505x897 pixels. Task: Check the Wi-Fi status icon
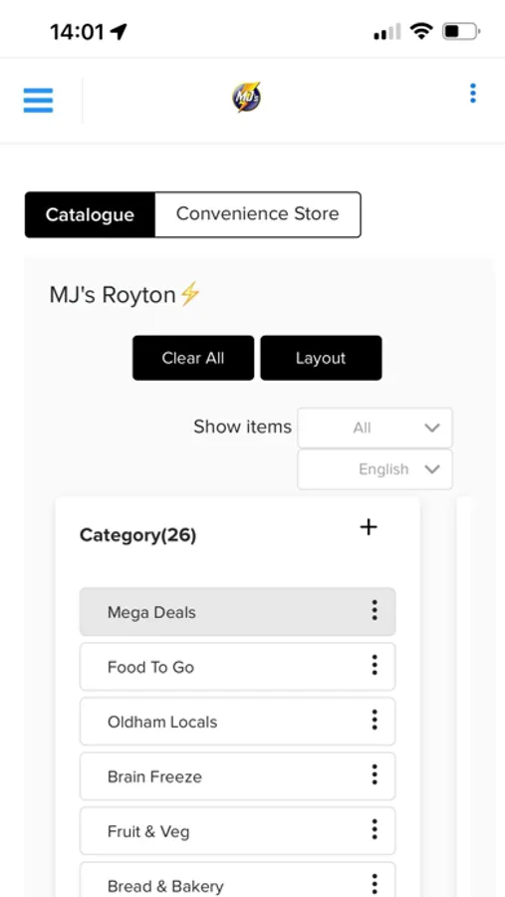click(421, 31)
